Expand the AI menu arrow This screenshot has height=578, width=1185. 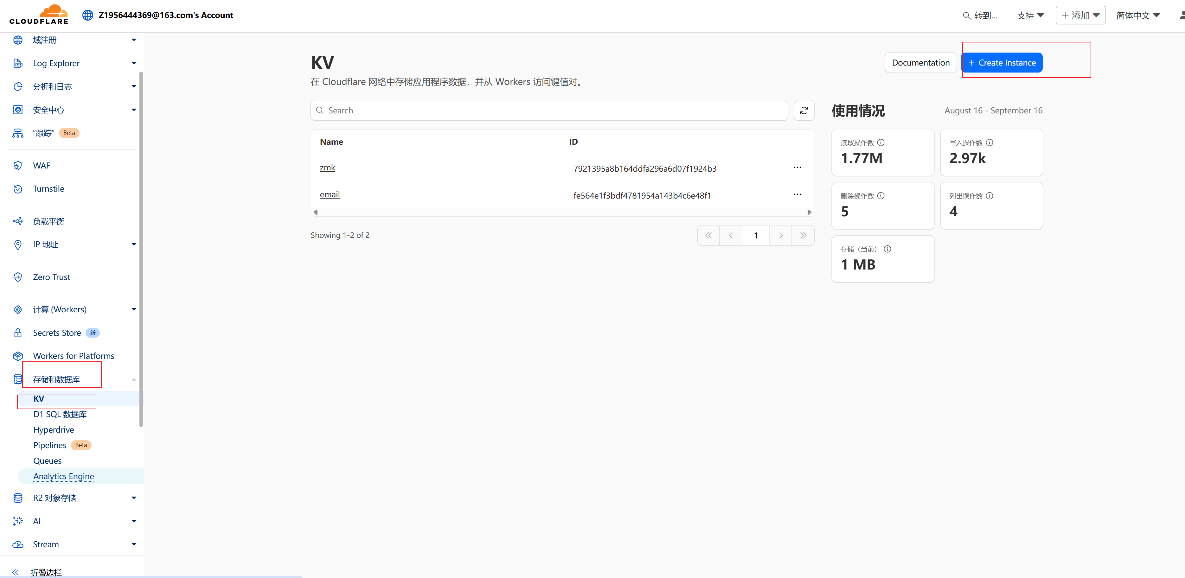134,521
